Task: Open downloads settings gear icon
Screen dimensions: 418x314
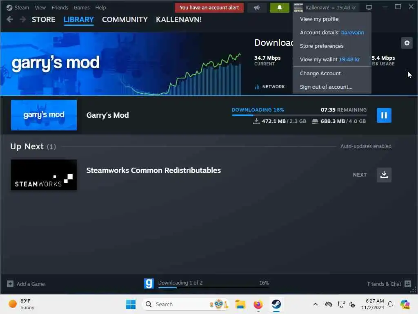Action: point(407,43)
